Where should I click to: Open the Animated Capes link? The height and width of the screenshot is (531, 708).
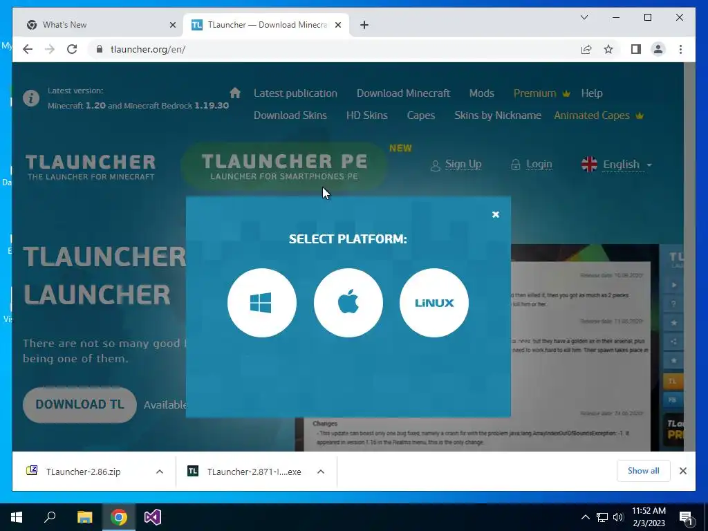598,115
